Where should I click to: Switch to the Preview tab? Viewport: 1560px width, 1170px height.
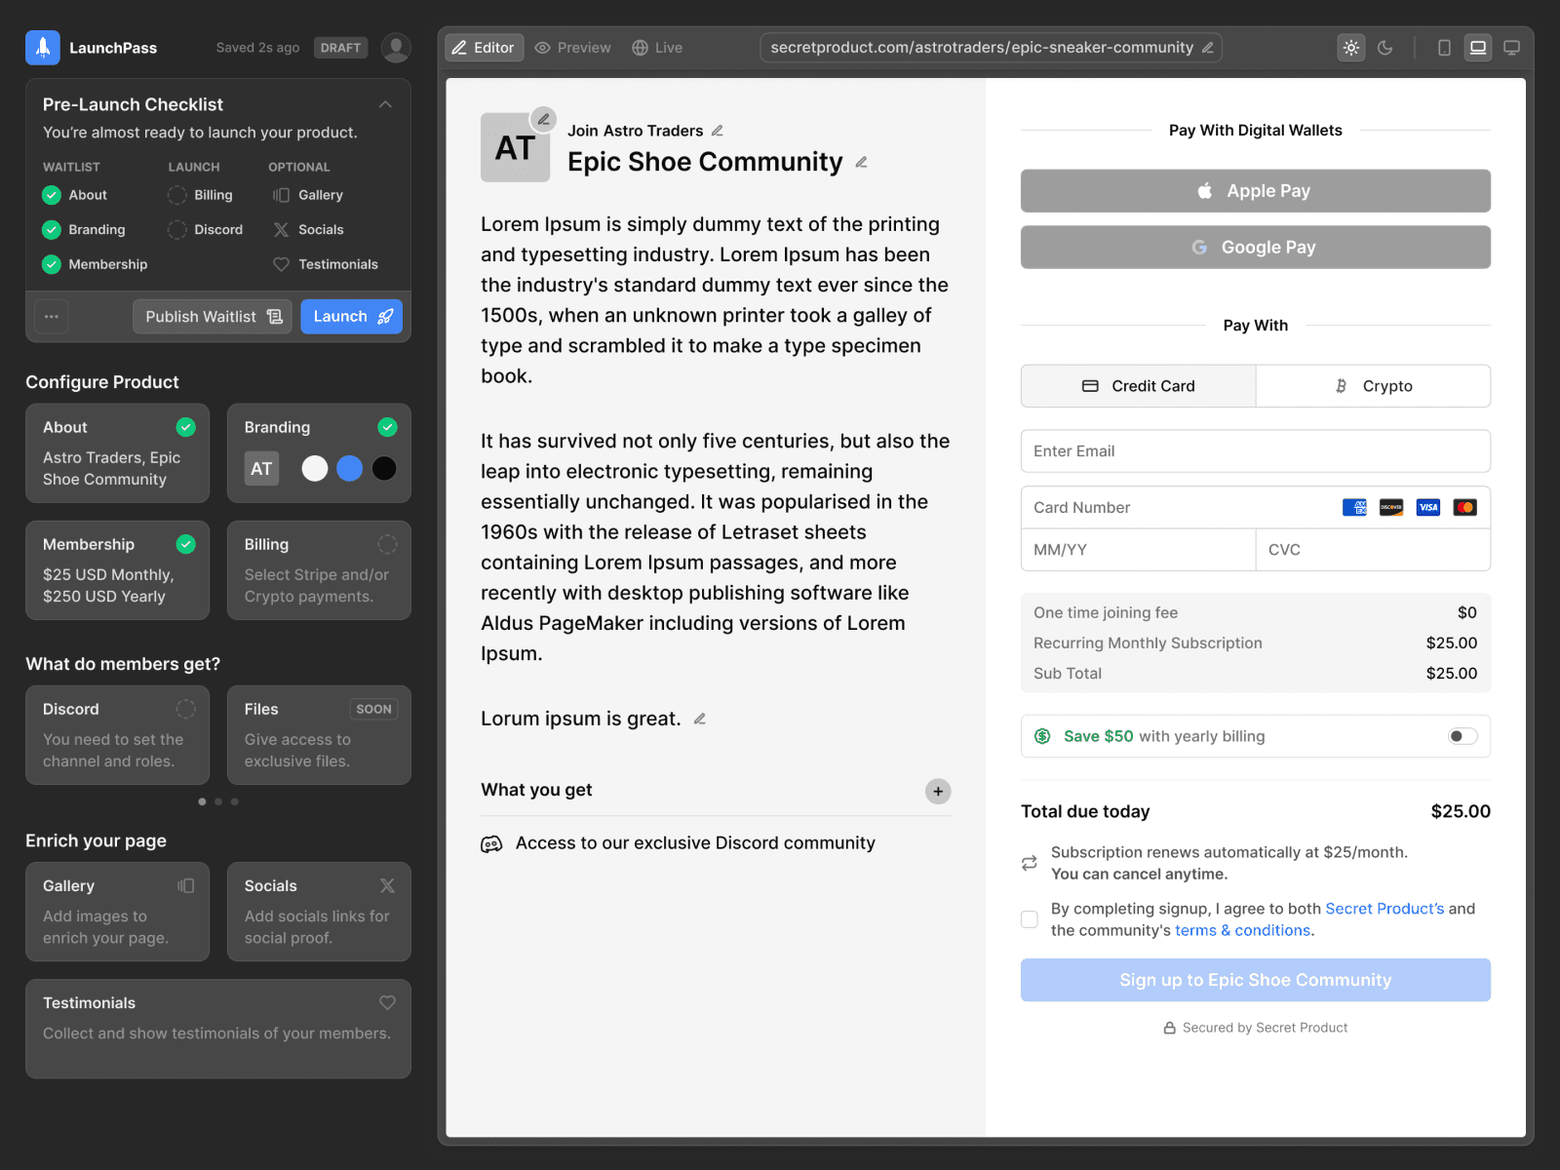(572, 47)
